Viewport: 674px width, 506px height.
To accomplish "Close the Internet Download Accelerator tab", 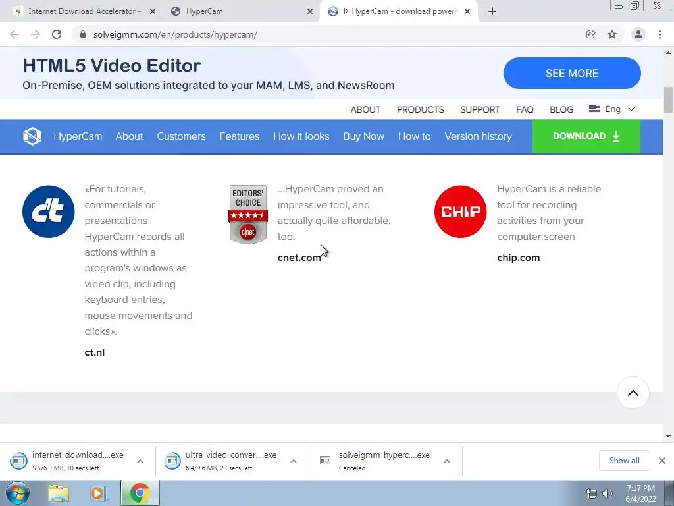I will tap(153, 12).
